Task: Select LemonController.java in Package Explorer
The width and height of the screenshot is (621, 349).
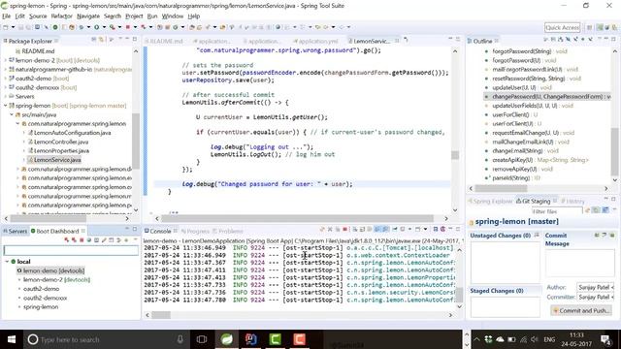Action: click(61, 142)
